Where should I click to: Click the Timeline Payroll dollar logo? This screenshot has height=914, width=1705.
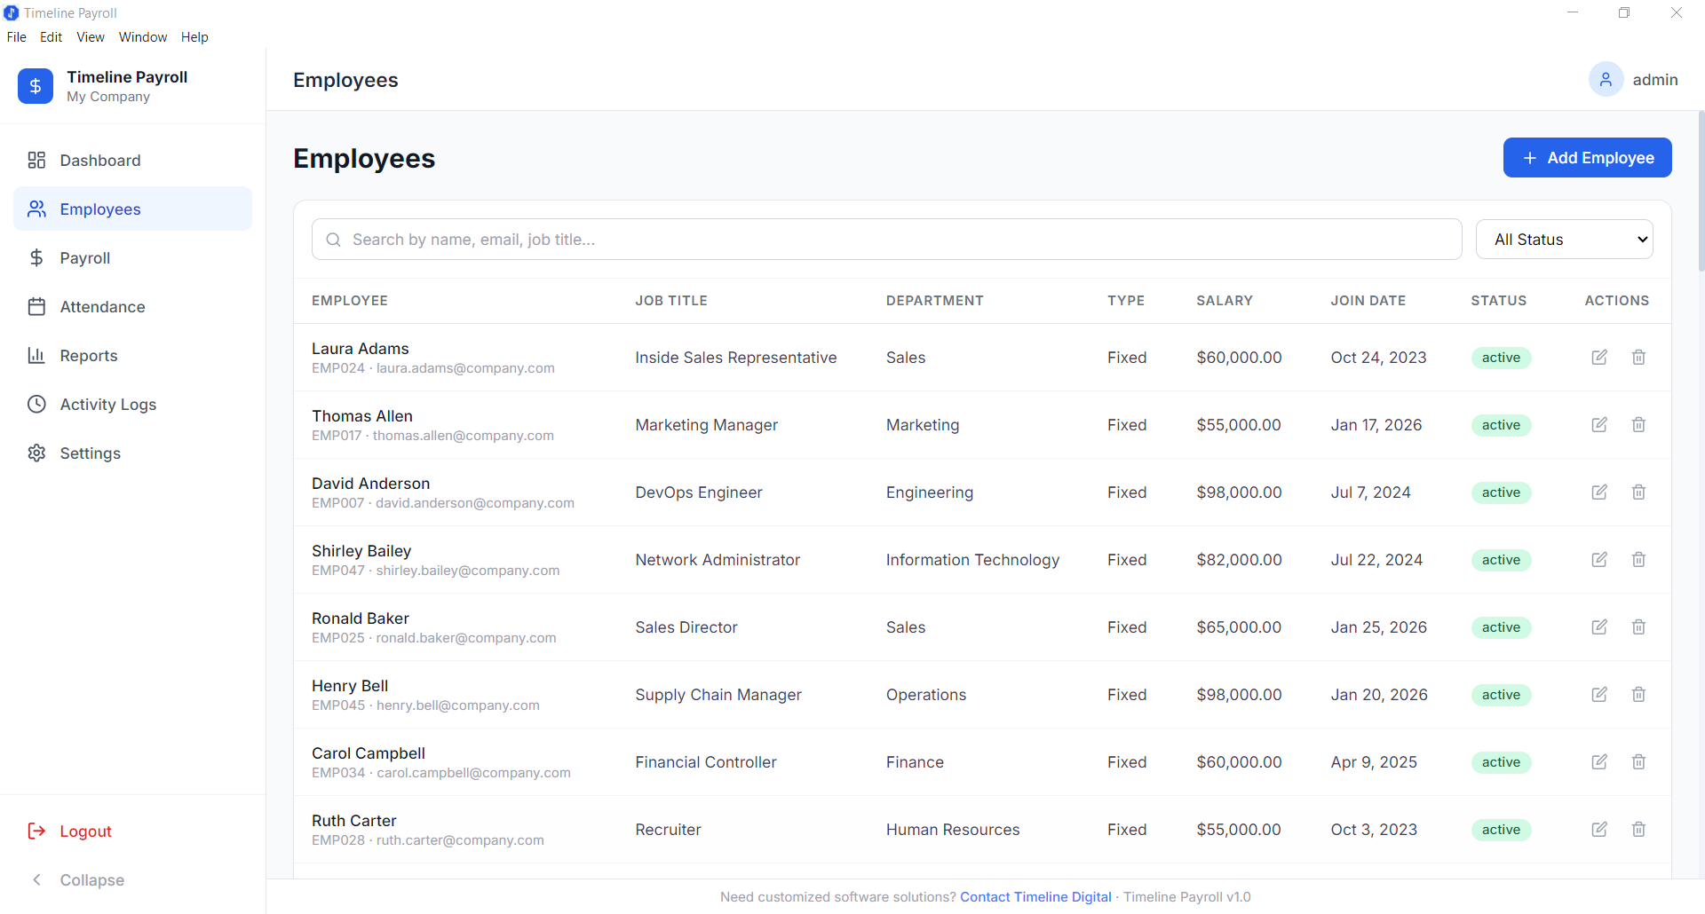pyautogui.click(x=35, y=86)
